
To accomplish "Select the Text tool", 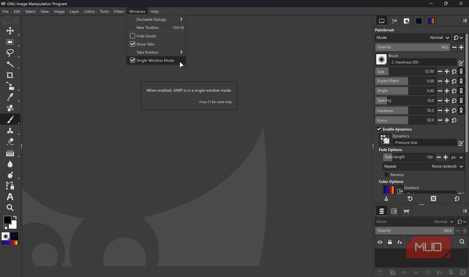I will [10, 197].
